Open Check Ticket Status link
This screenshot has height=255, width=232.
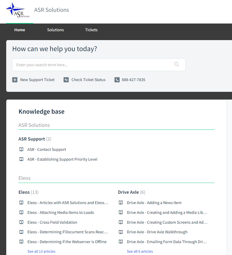pyautogui.click(x=88, y=80)
